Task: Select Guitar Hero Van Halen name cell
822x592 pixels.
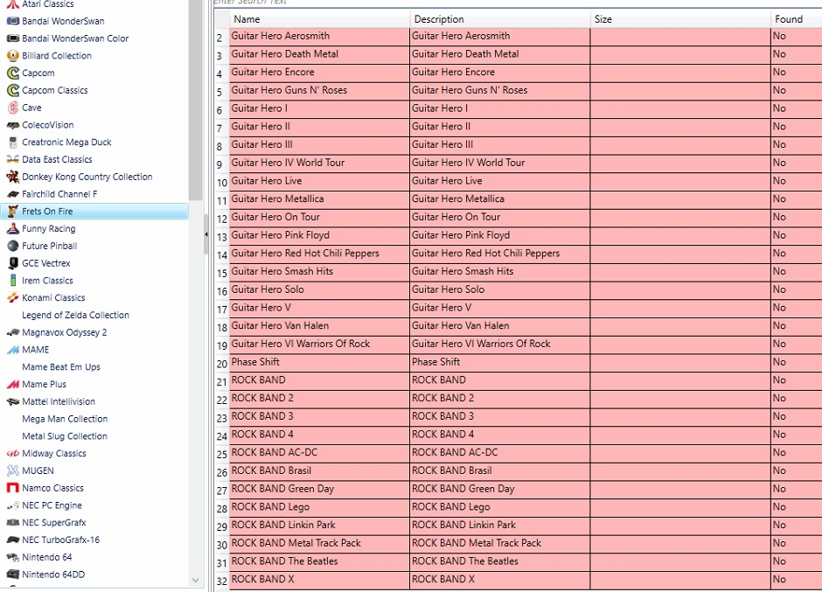Action: point(319,325)
